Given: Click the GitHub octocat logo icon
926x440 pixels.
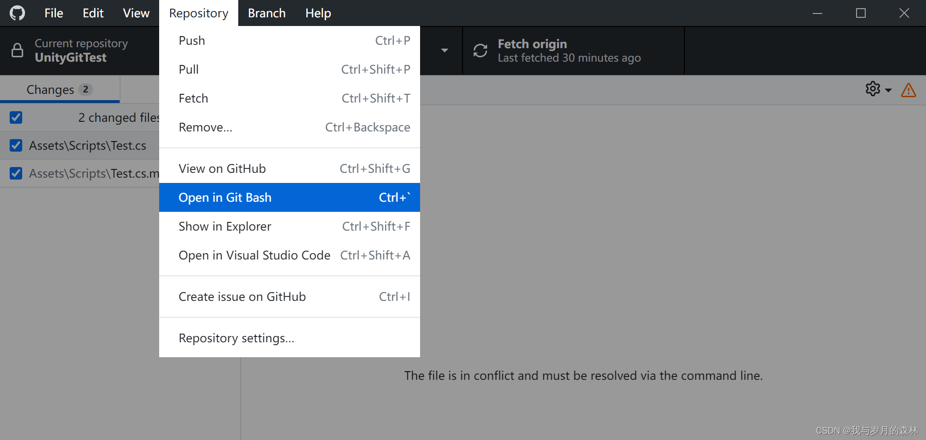Looking at the screenshot, I should click(x=17, y=13).
